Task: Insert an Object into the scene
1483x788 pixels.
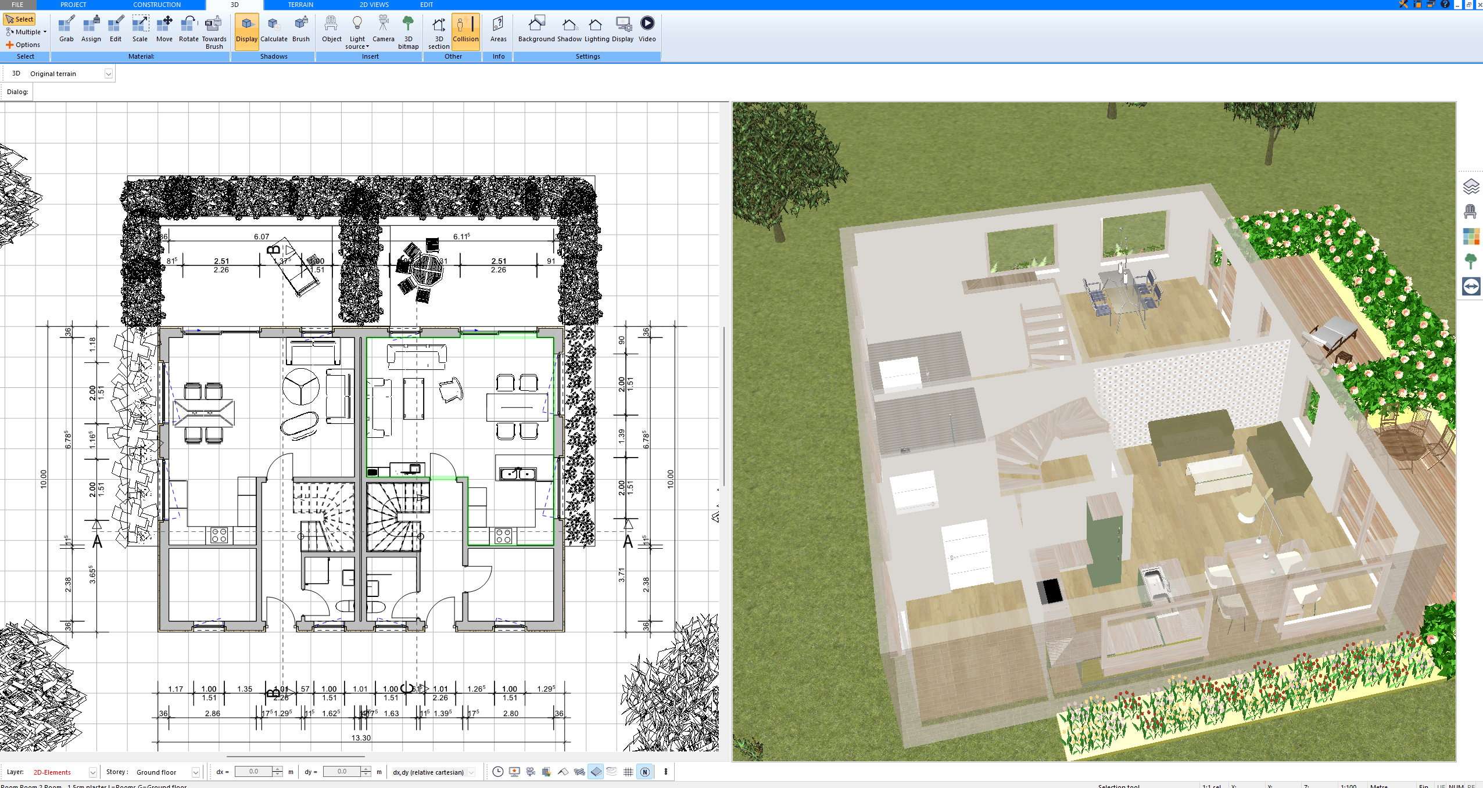Action: click(x=331, y=29)
